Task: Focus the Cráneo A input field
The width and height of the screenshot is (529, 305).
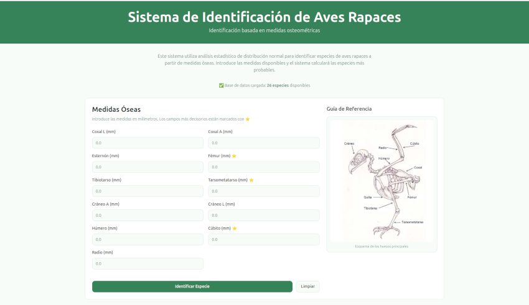Action: point(147,216)
